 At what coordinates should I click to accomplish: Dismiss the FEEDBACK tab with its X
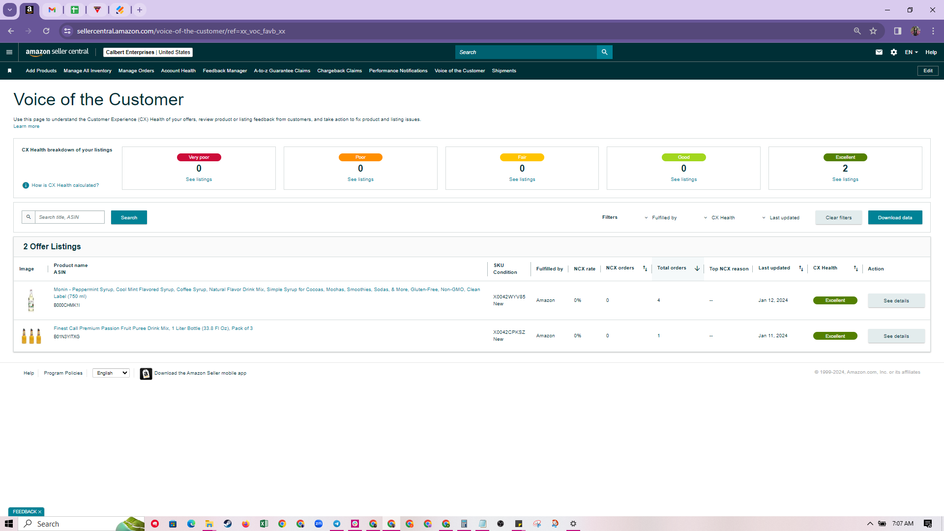click(x=40, y=512)
